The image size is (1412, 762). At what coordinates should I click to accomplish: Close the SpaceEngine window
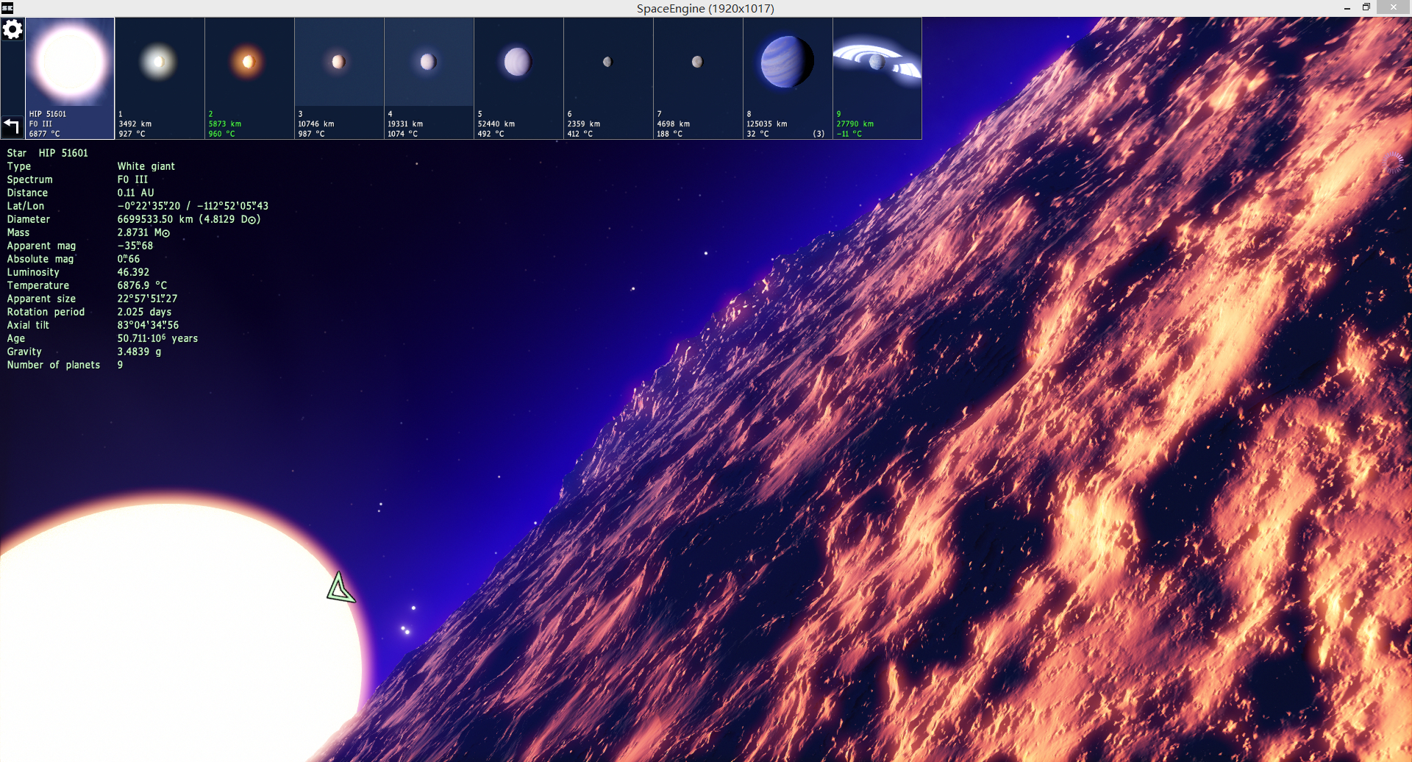click(x=1394, y=7)
